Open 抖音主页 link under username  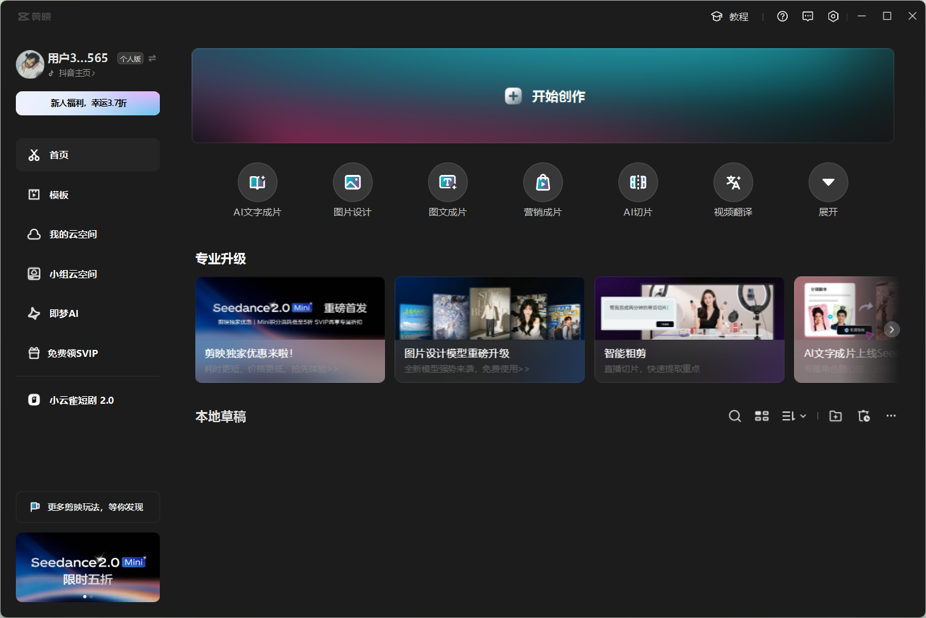[72, 74]
